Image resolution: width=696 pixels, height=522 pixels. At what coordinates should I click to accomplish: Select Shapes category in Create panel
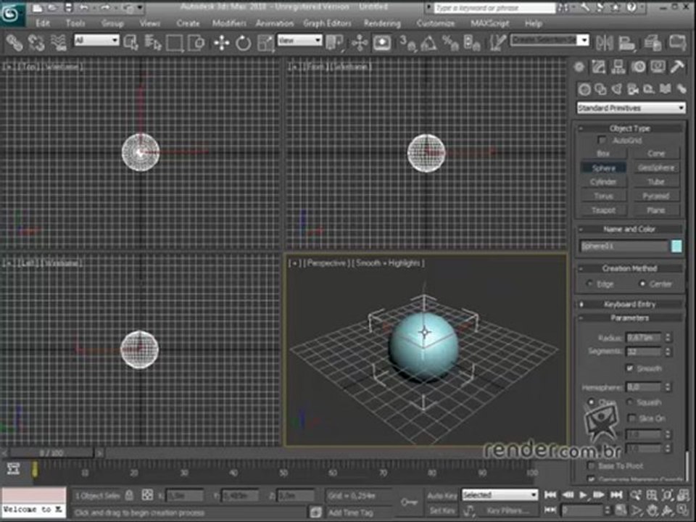[600, 89]
